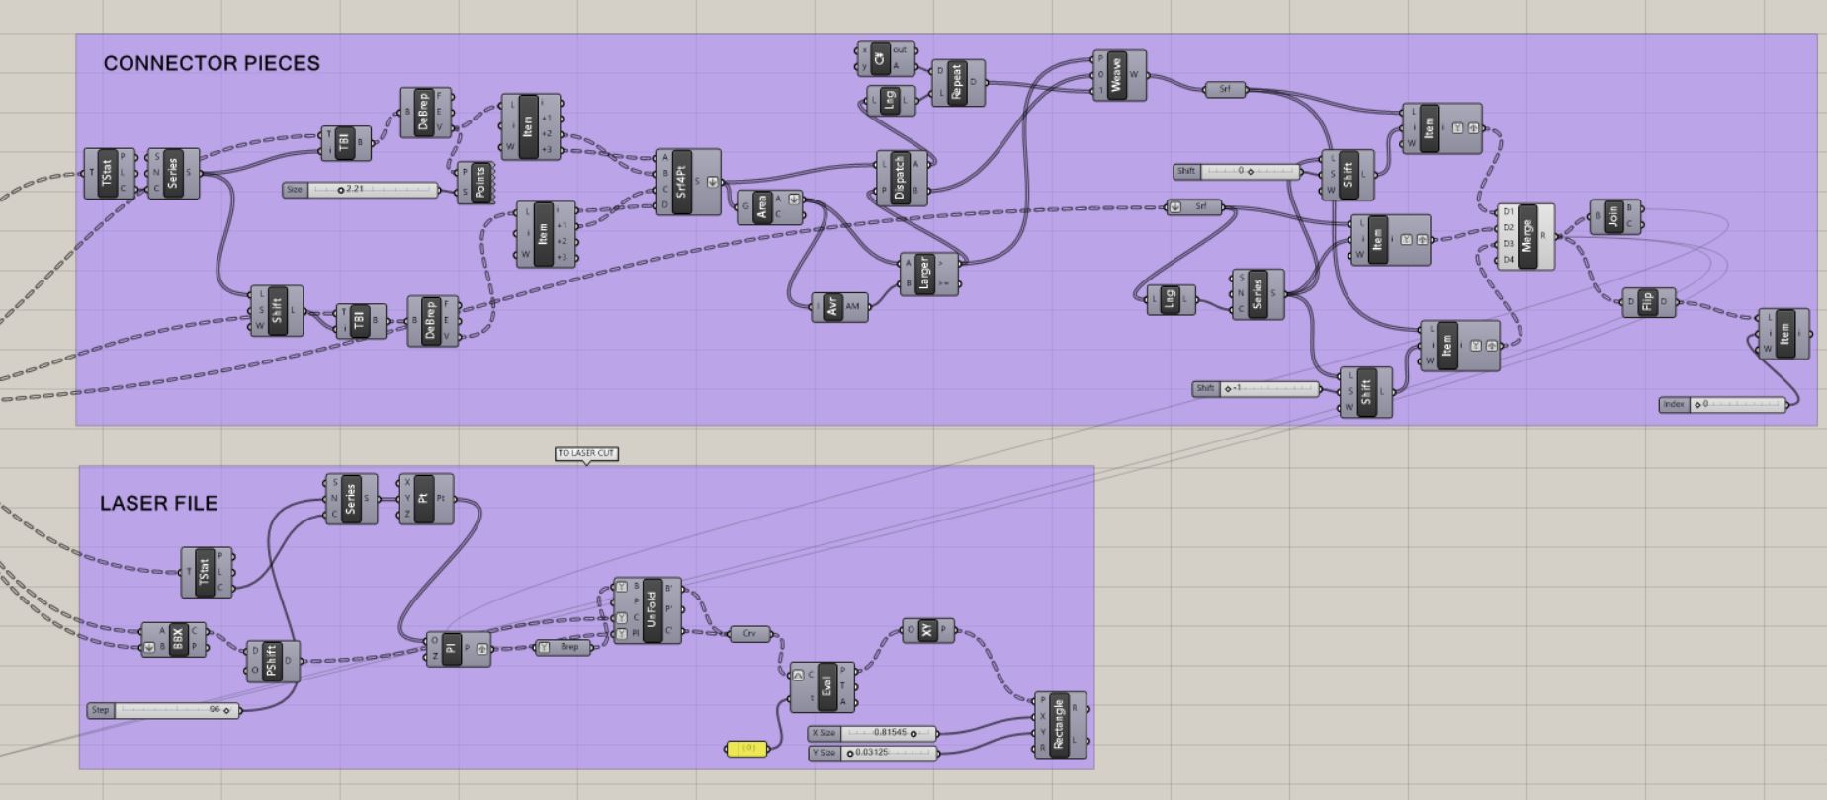This screenshot has width=1827, height=800.
Task: Select the yellow panel node
Action: (x=746, y=749)
